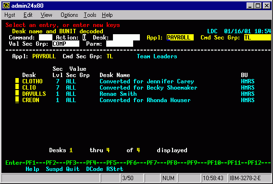Maximize the admin24x80 window
The image size is (273, 184).
tap(258, 6)
